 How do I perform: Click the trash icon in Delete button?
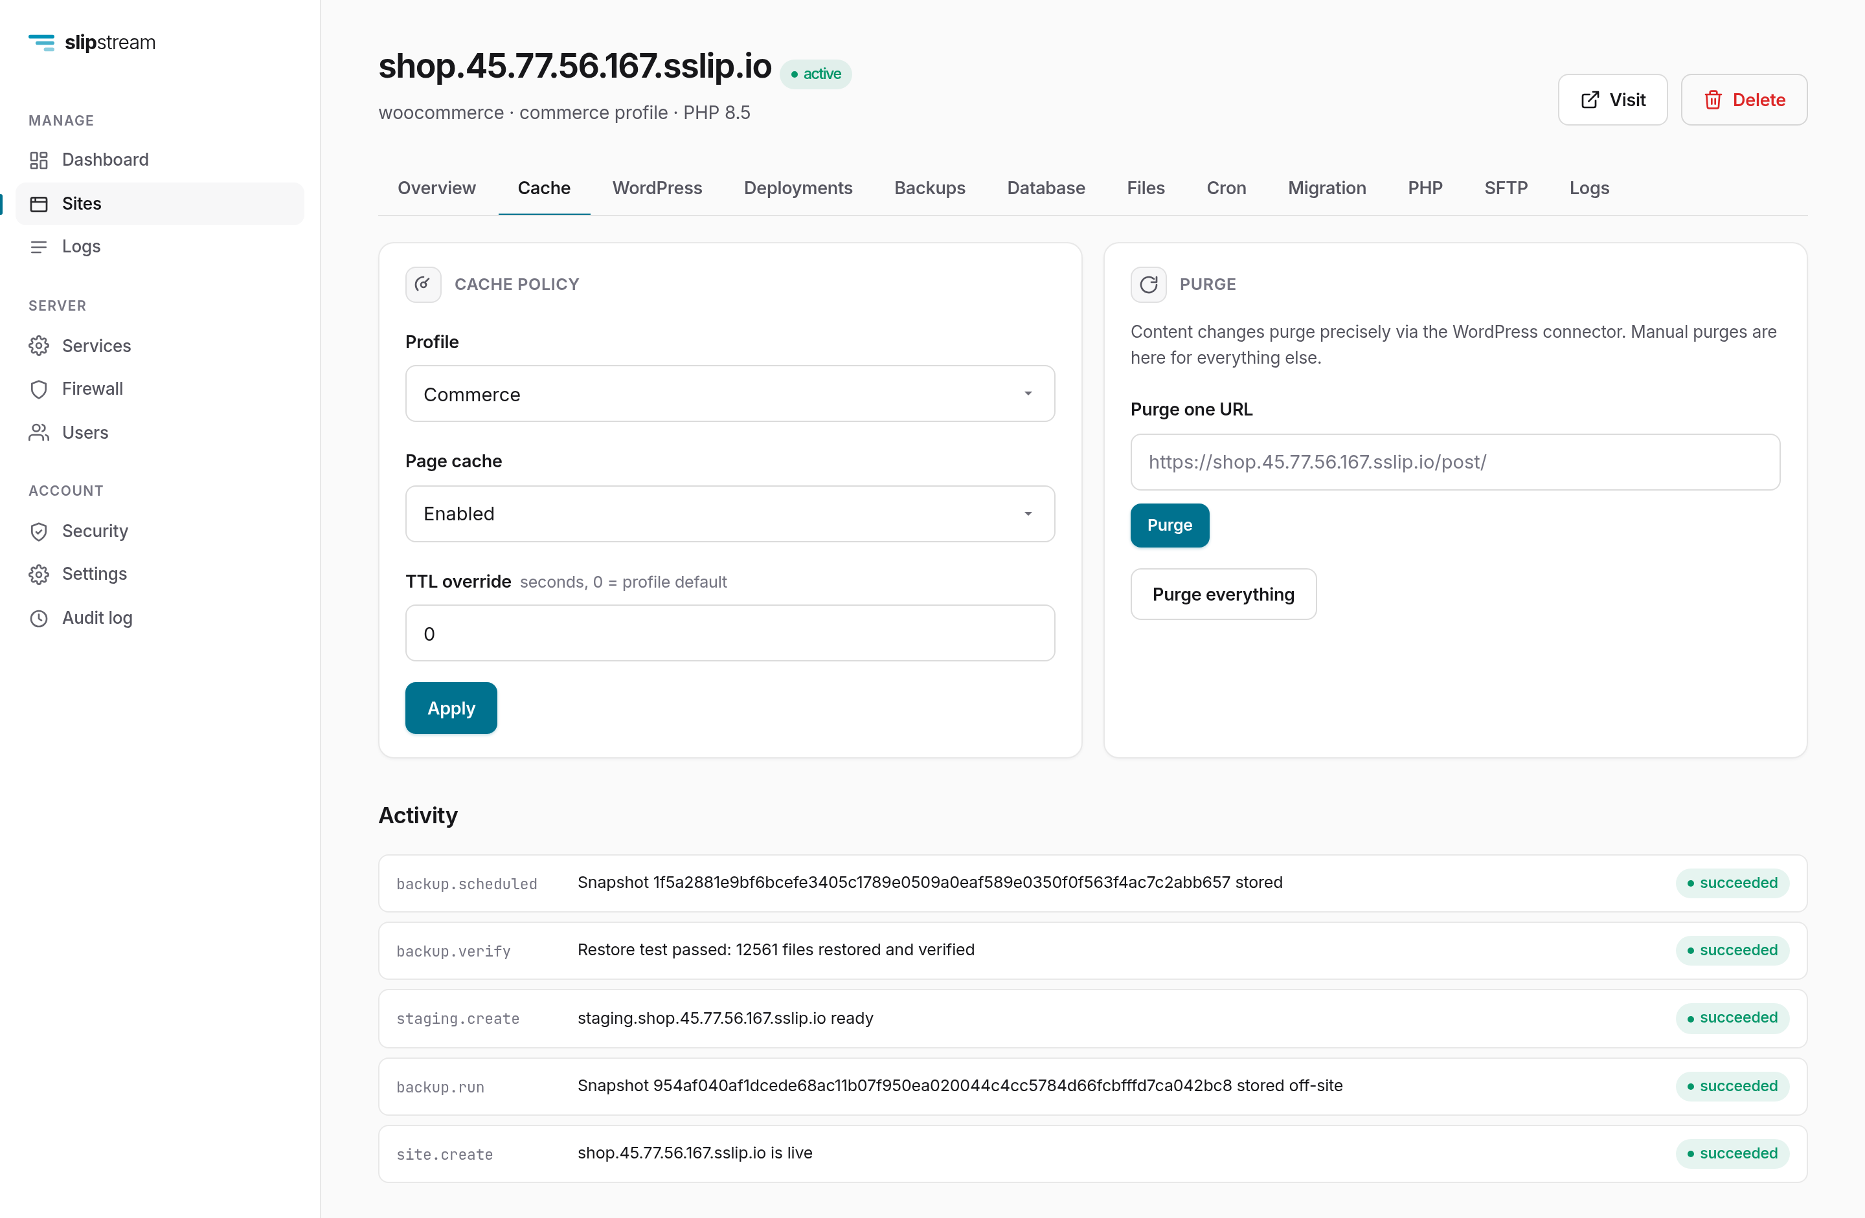1713,100
